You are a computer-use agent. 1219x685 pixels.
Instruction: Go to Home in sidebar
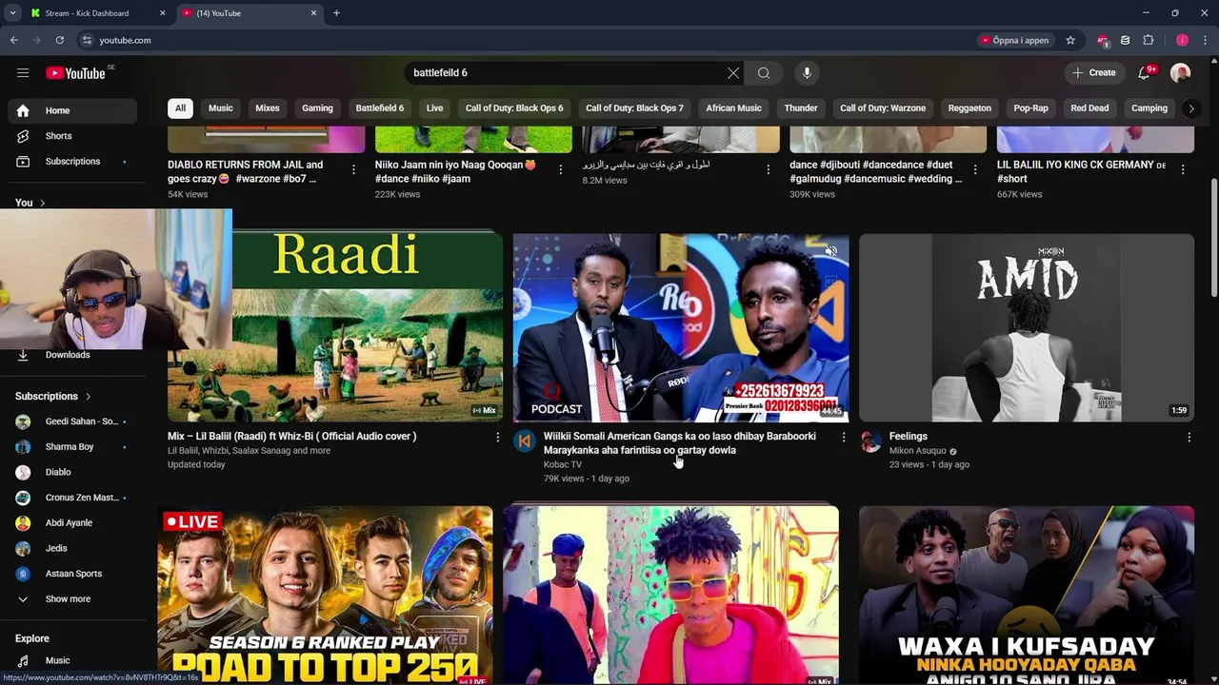[x=72, y=110]
